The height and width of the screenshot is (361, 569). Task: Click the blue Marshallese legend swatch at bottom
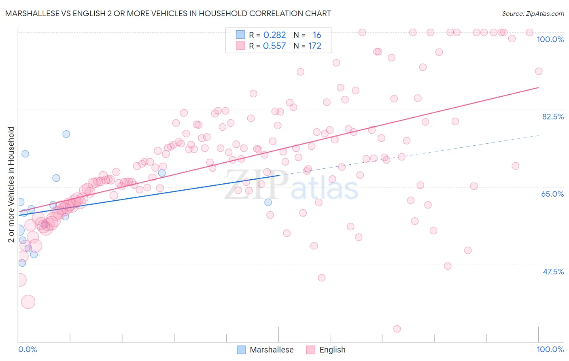click(241, 350)
